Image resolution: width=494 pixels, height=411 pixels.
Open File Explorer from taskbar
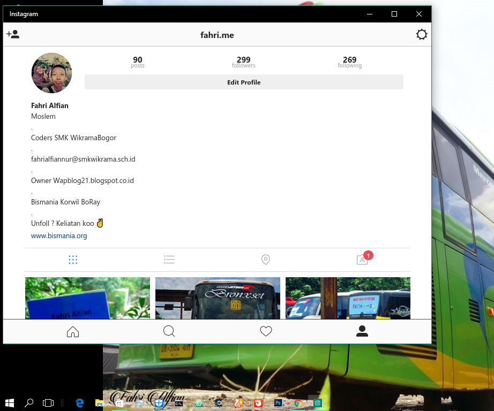coord(99,403)
